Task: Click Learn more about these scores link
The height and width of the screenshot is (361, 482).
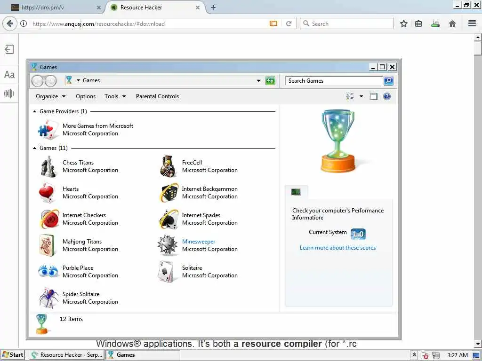Action: coord(337,248)
